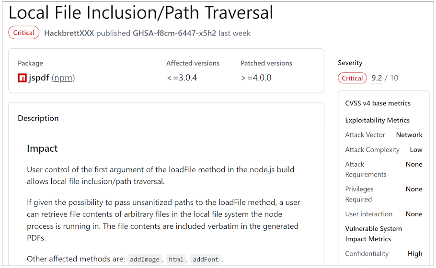Click the "last week" published timestamp
The image size is (436, 268).
click(234, 33)
